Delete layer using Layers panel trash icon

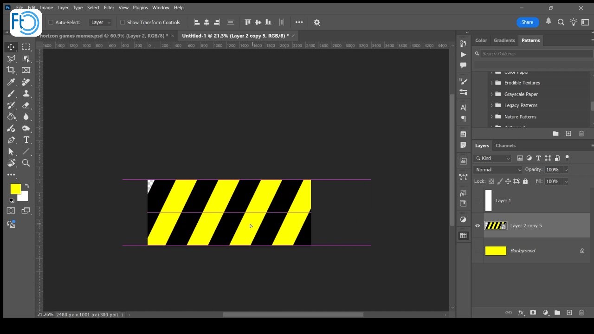(581, 313)
